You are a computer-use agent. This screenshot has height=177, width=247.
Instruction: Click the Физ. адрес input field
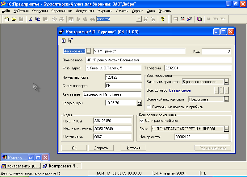114,68
